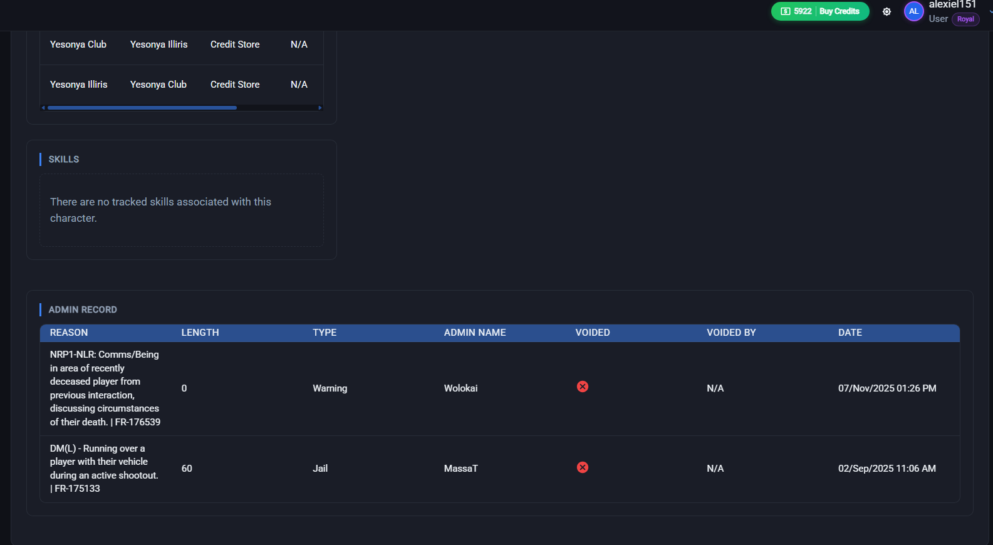The width and height of the screenshot is (993, 545).
Task: Sort by ADMIN NAME column header
Action: pos(475,333)
